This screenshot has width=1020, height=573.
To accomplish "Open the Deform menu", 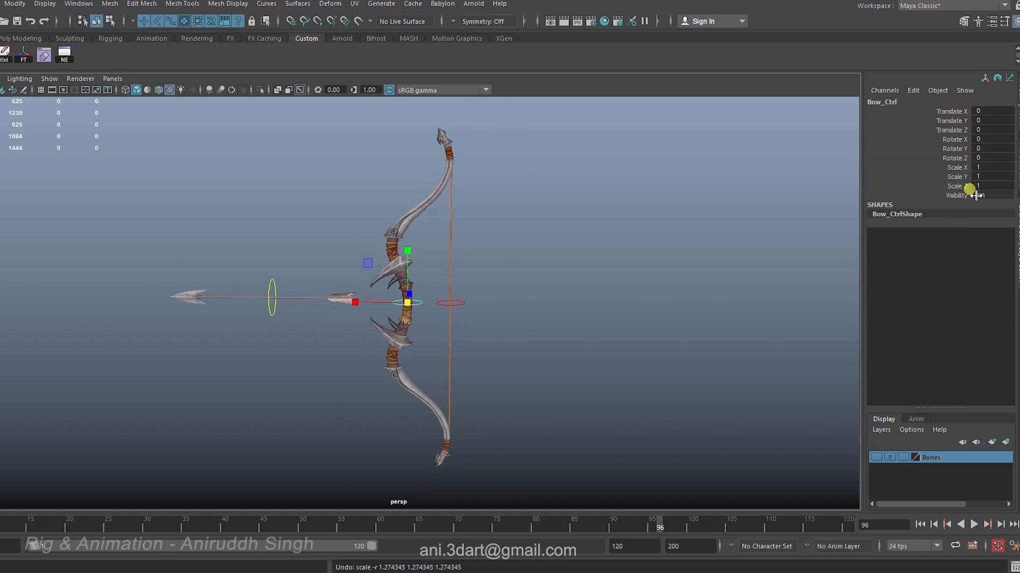I will [330, 4].
